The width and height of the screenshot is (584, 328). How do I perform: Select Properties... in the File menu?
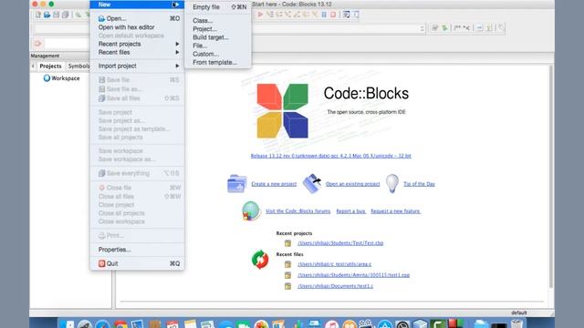coord(137,250)
